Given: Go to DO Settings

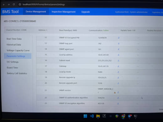Looking at the screenshot, I should [x=13, y=62].
